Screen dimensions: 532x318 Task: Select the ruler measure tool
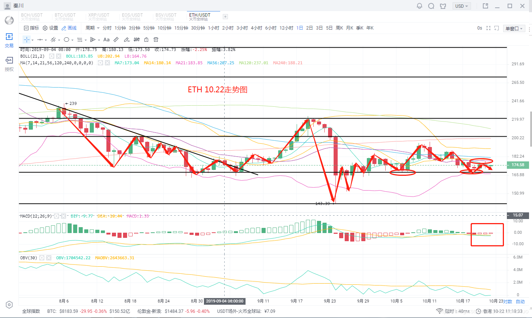[116, 40]
